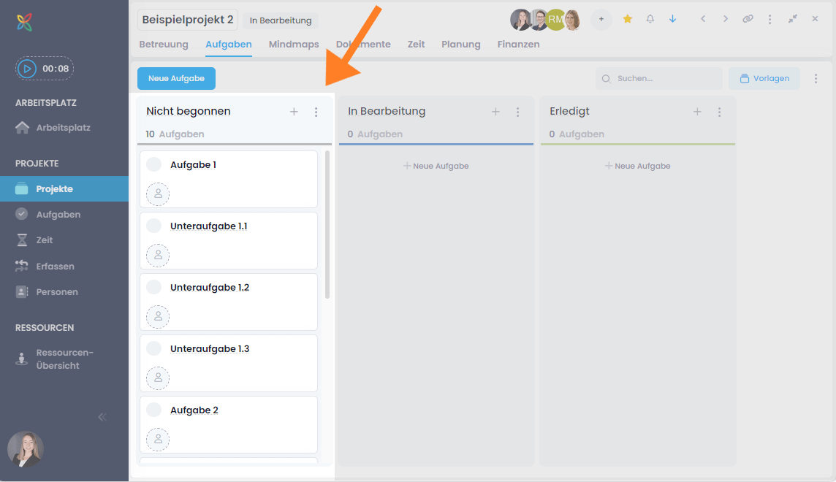Start the timer with the play icon
The height and width of the screenshot is (482, 836).
tap(28, 68)
